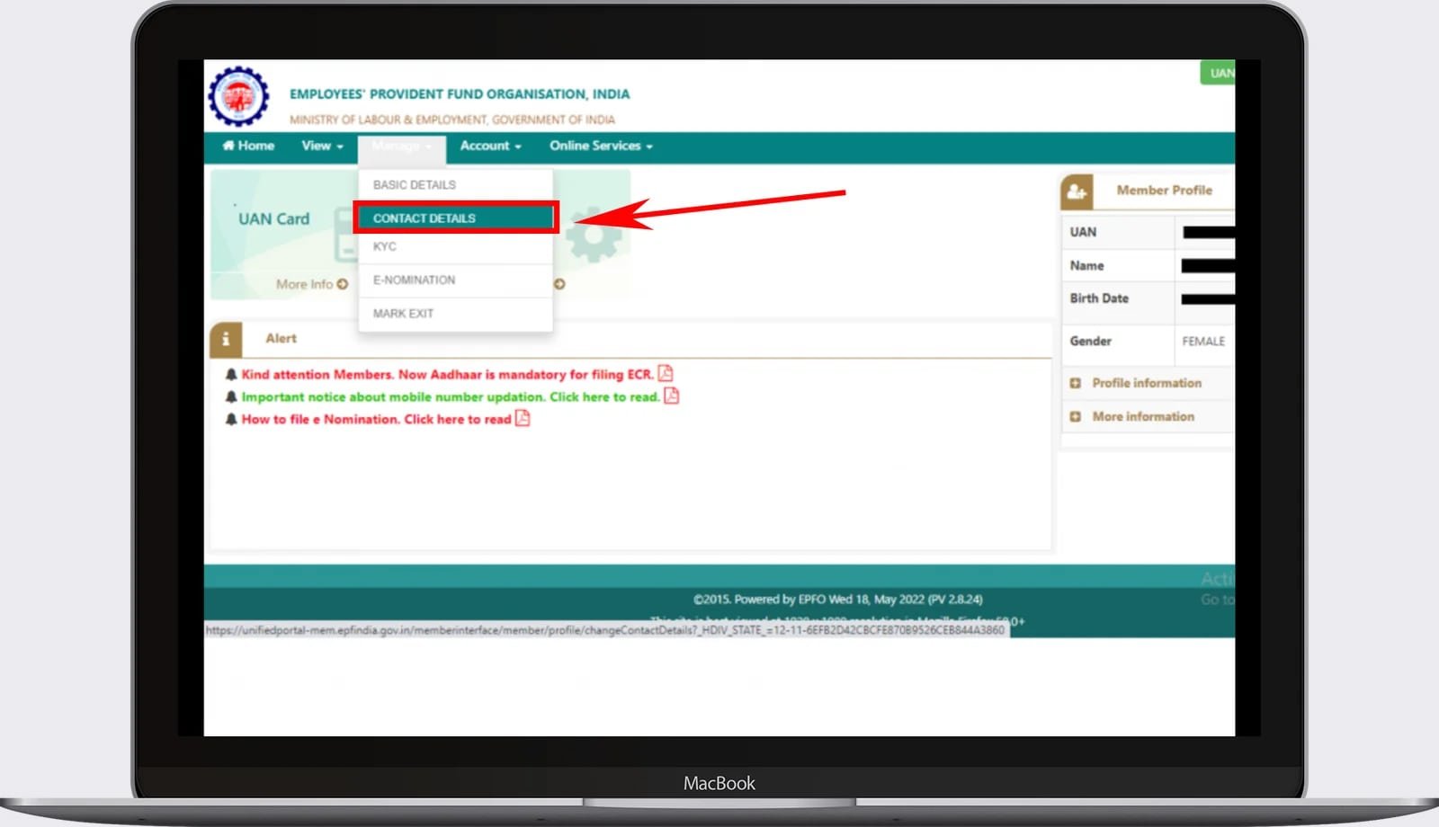Click the Member Profile user icon
The width and height of the screenshot is (1439, 827).
[x=1077, y=191]
